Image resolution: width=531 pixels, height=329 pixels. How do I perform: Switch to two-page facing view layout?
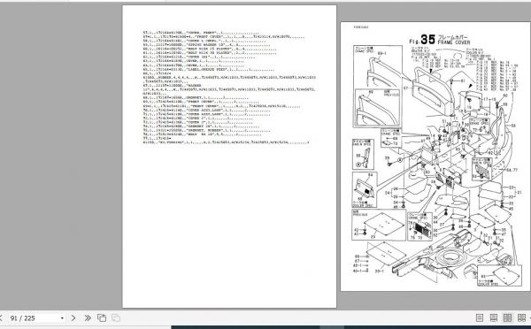tap(507, 318)
